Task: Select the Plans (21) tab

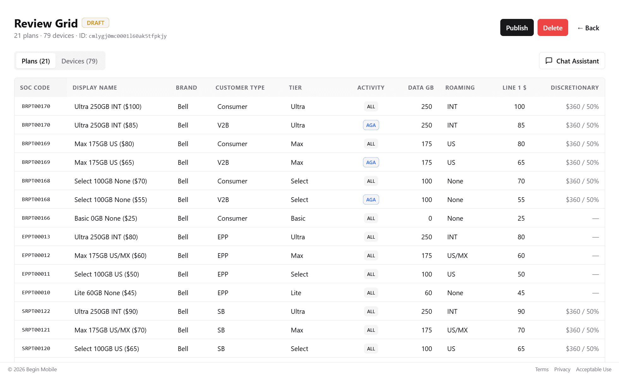Action: (x=35, y=61)
